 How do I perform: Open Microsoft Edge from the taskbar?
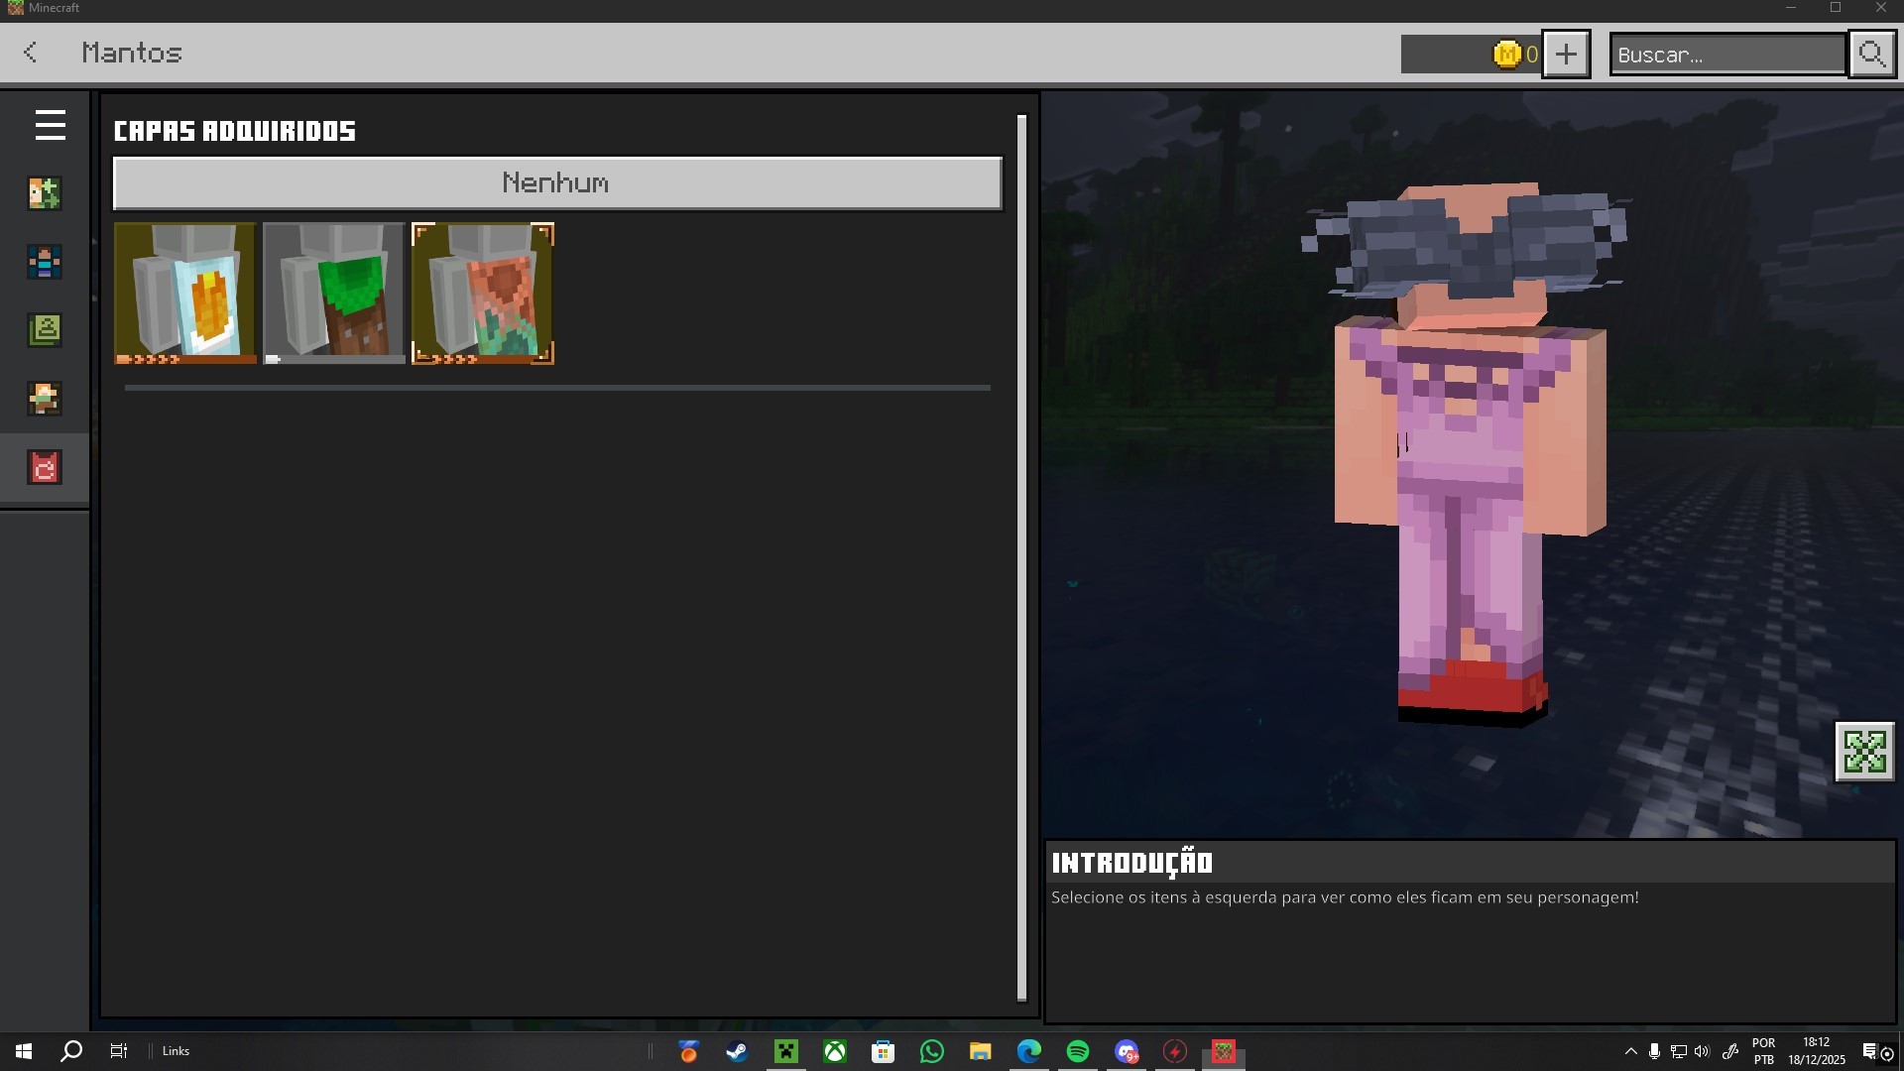click(x=1029, y=1051)
